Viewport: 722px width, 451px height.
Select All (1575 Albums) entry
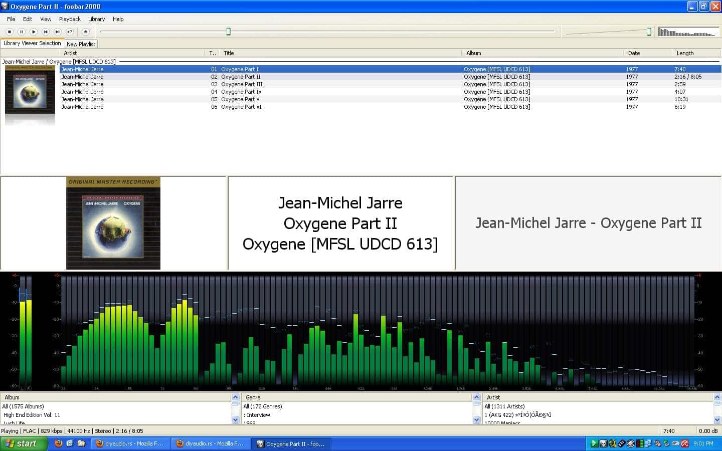pos(23,406)
